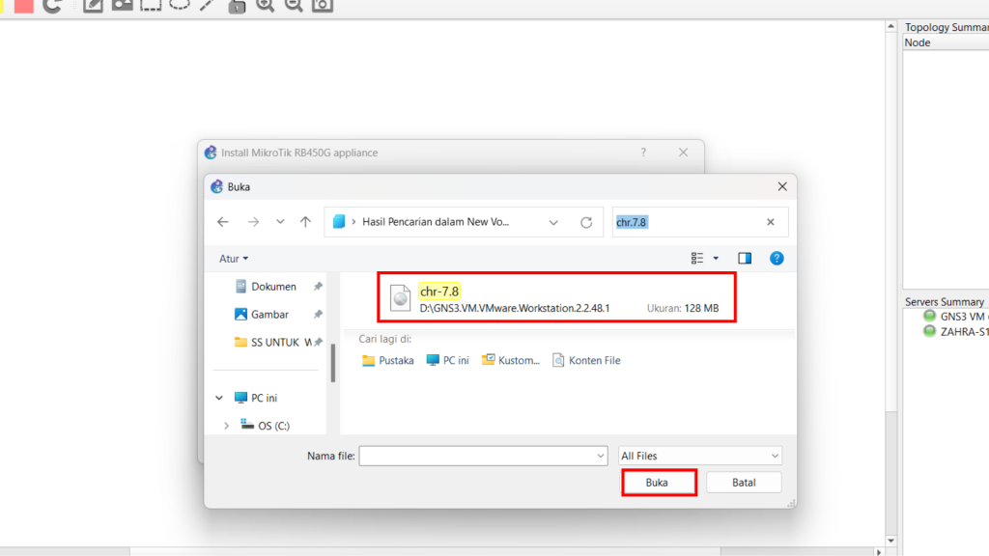Screen dimensions: 989x556
Task: Expand the All Files type dropdown
Action: [700, 456]
